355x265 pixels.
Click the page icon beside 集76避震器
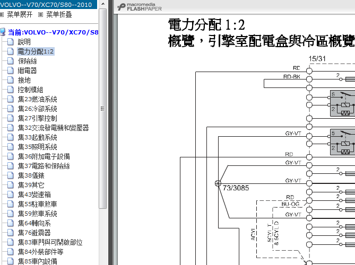pos(11,233)
